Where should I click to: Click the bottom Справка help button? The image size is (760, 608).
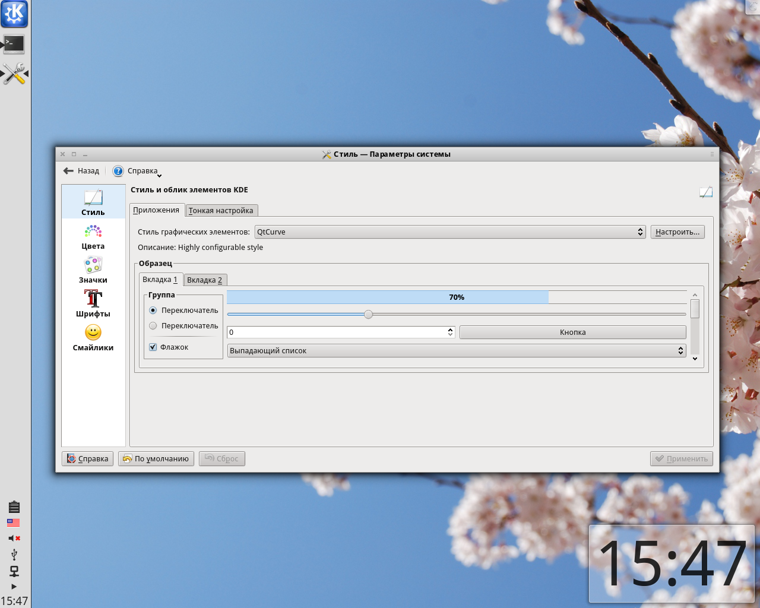click(88, 459)
